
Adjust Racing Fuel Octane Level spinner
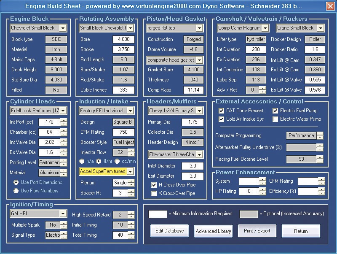(320, 159)
